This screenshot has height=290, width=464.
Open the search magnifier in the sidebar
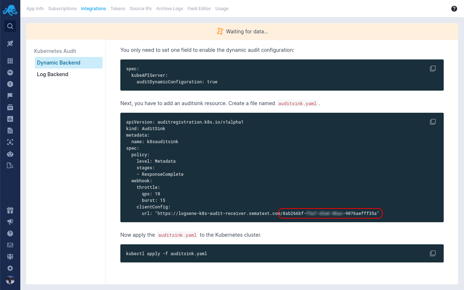10,26
